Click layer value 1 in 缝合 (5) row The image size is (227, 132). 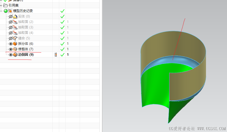[x=68, y=38]
